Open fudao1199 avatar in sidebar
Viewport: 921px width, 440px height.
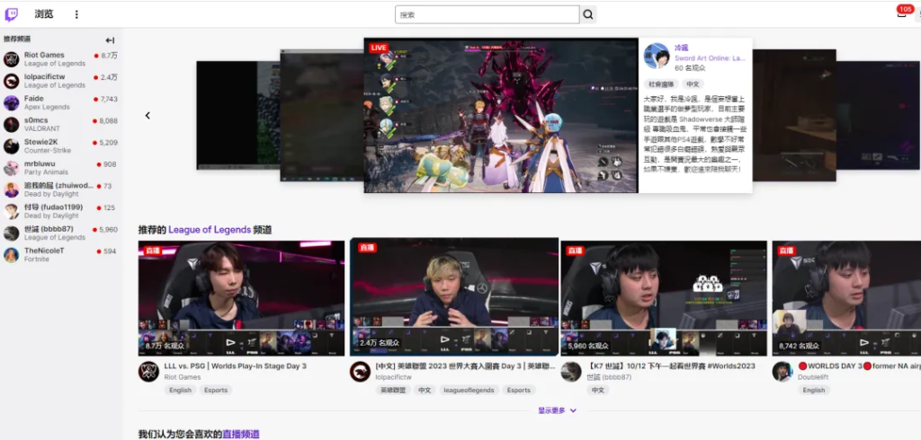pos(11,211)
